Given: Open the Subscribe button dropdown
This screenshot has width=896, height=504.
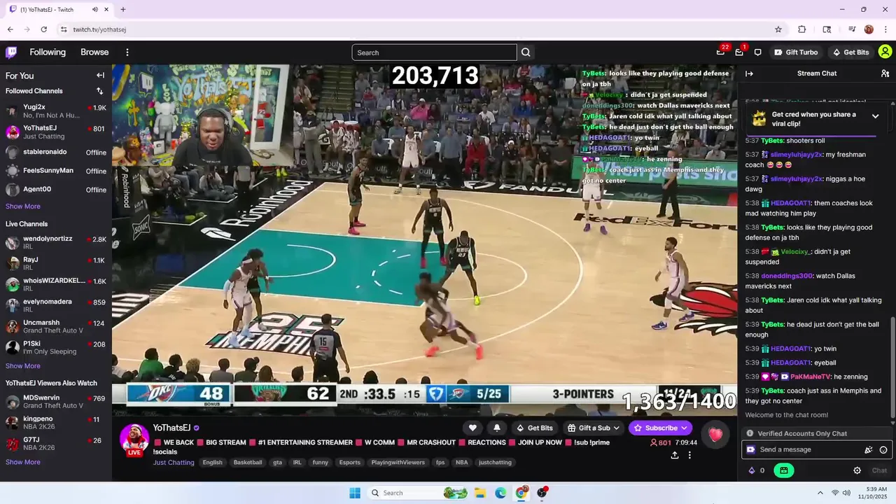Looking at the screenshot, I should [x=683, y=428].
